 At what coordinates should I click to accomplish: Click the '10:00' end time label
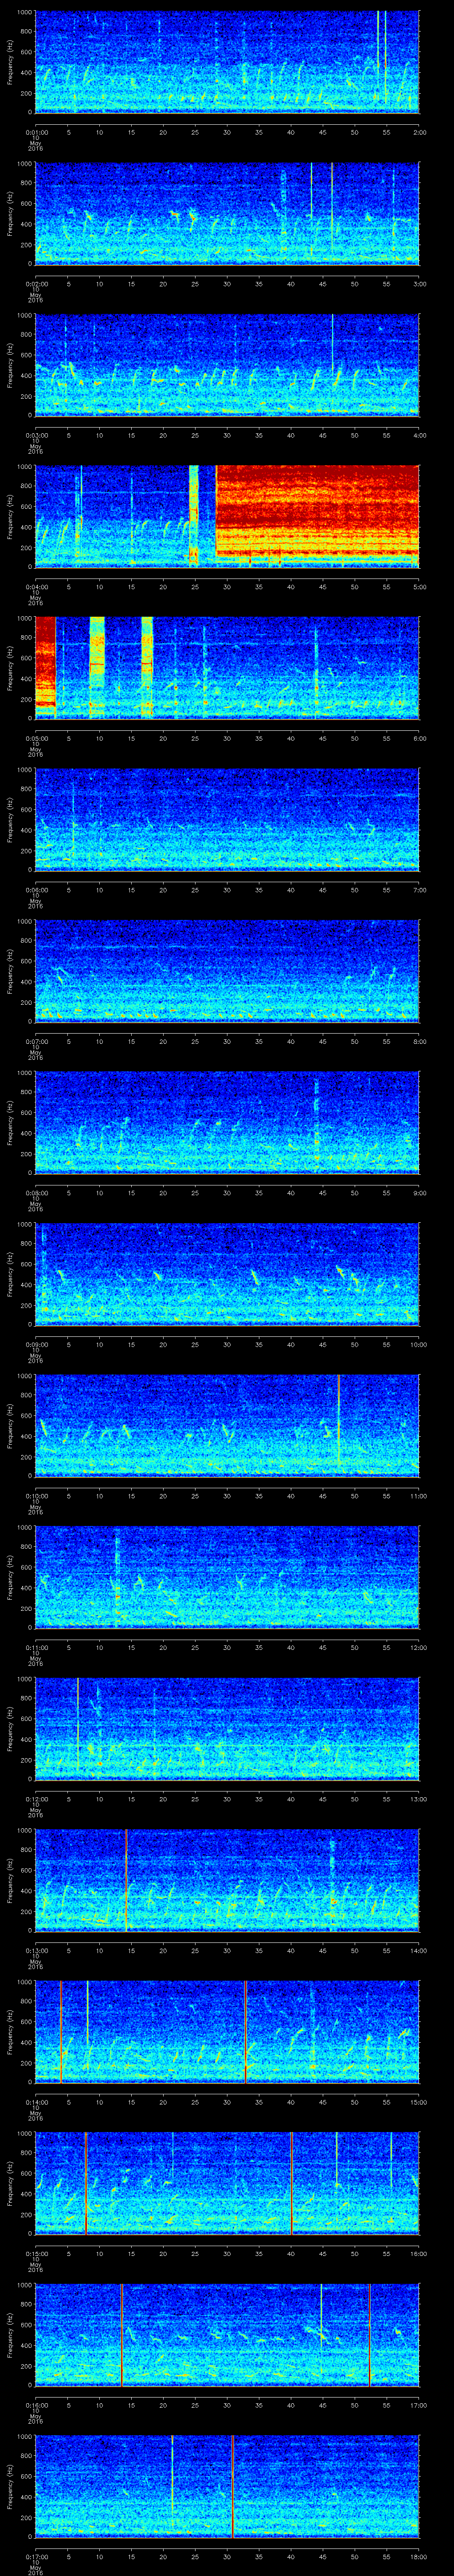(x=418, y=1345)
